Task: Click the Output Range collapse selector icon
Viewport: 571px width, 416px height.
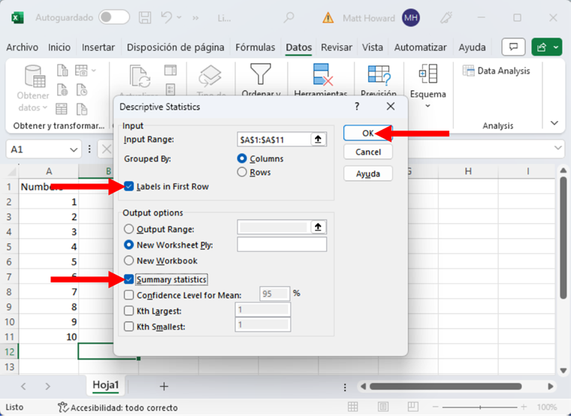Action: [319, 228]
